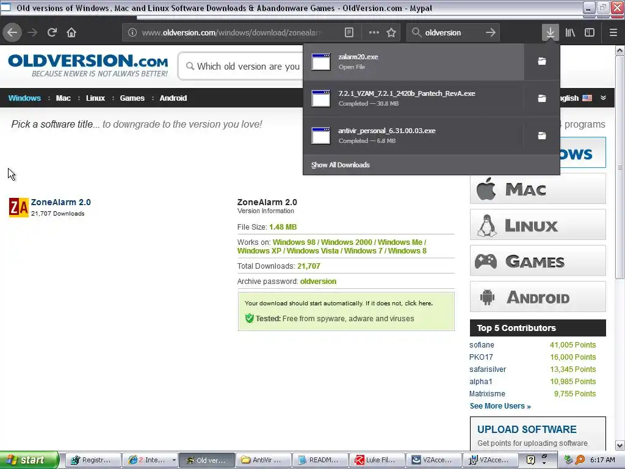
Task: Switch to Luke Fil taskbar window
Action: coord(377,460)
